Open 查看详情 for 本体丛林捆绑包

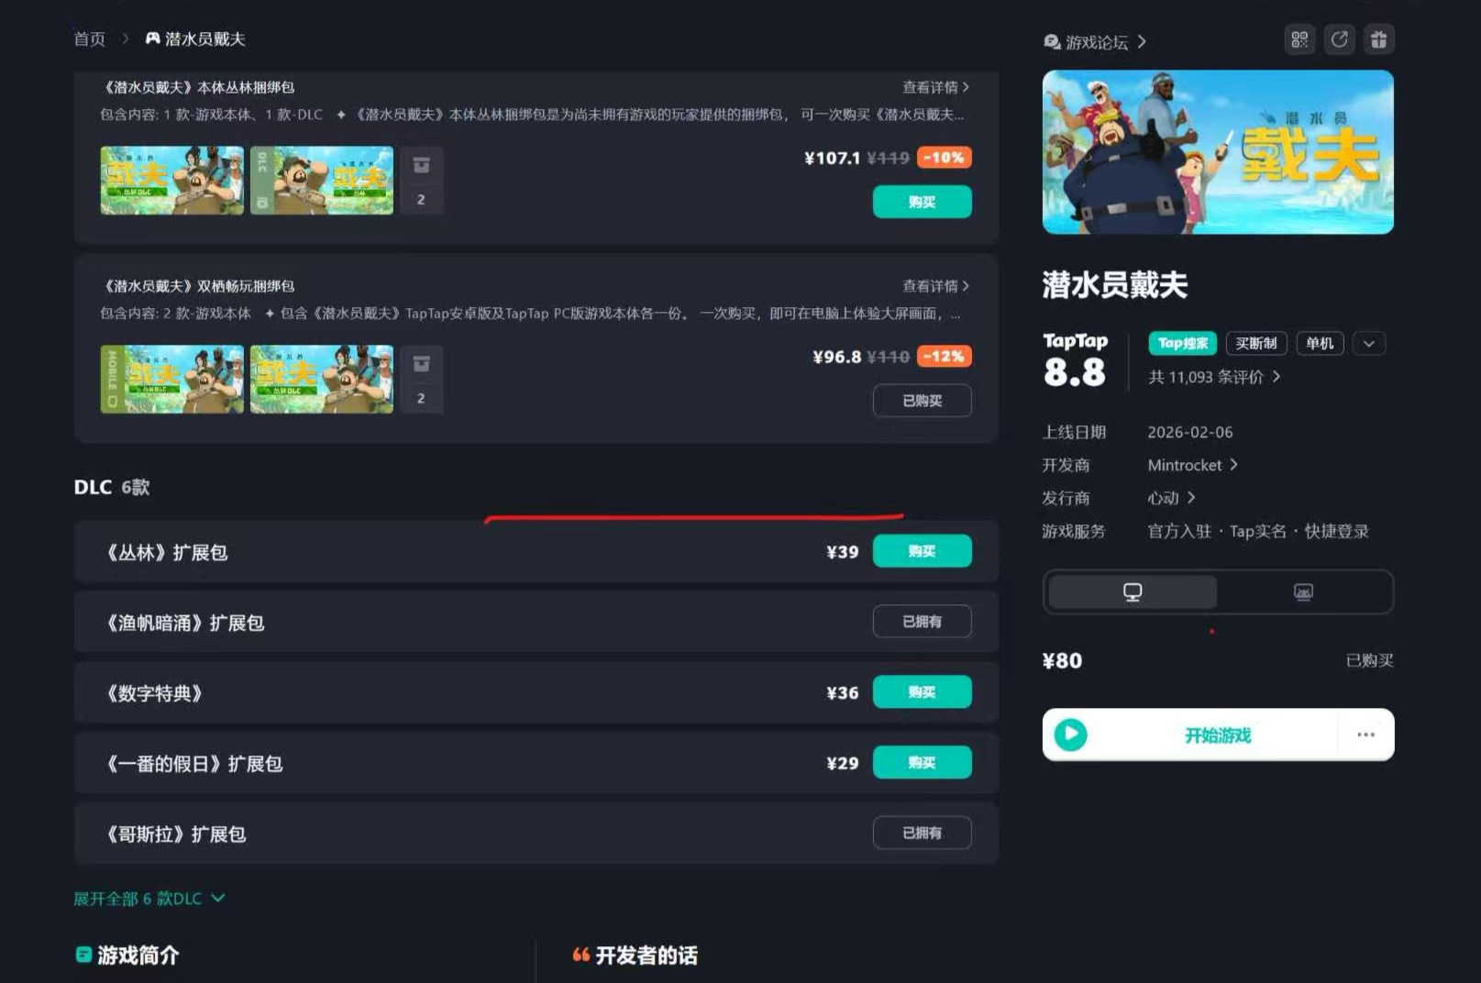935,87
